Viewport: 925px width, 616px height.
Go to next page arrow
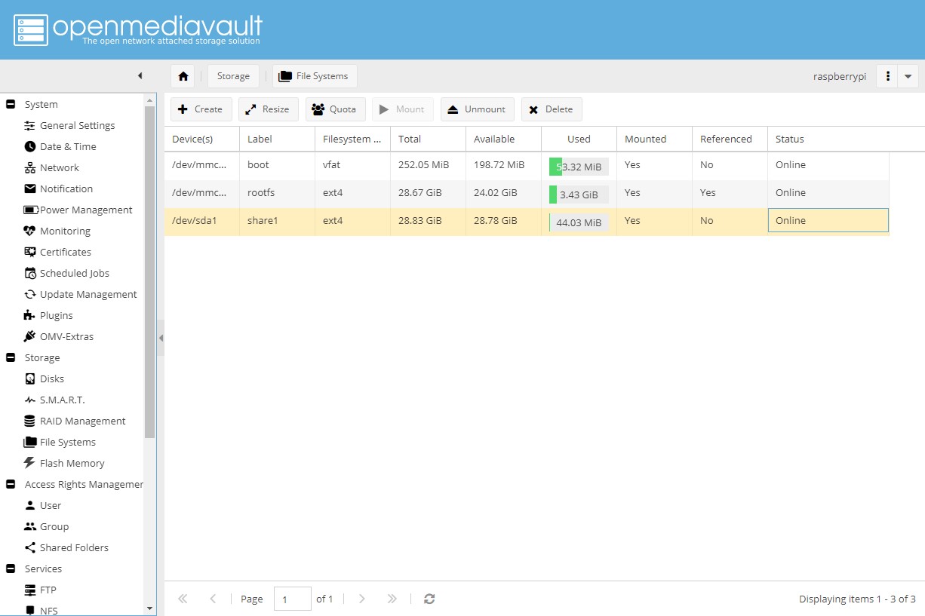click(362, 599)
